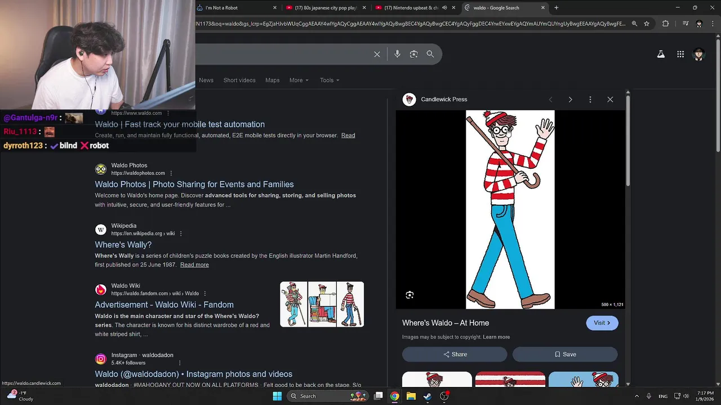The width and height of the screenshot is (721, 405).
Task: Open options for waldo.com result
Action: [x=168, y=113]
